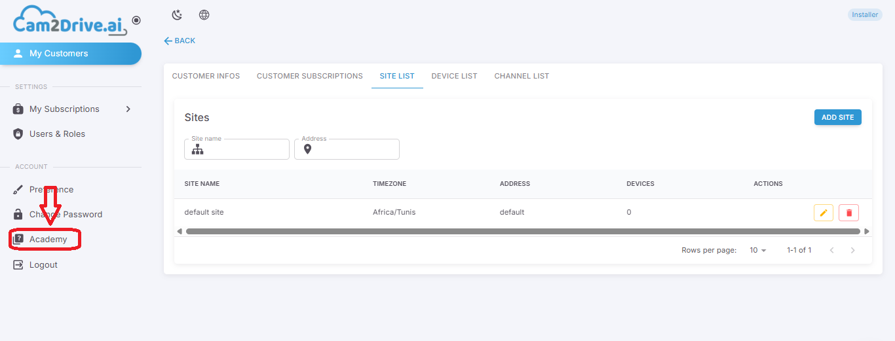Open Rows per page dropdown
The image size is (895, 341).
click(x=758, y=251)
